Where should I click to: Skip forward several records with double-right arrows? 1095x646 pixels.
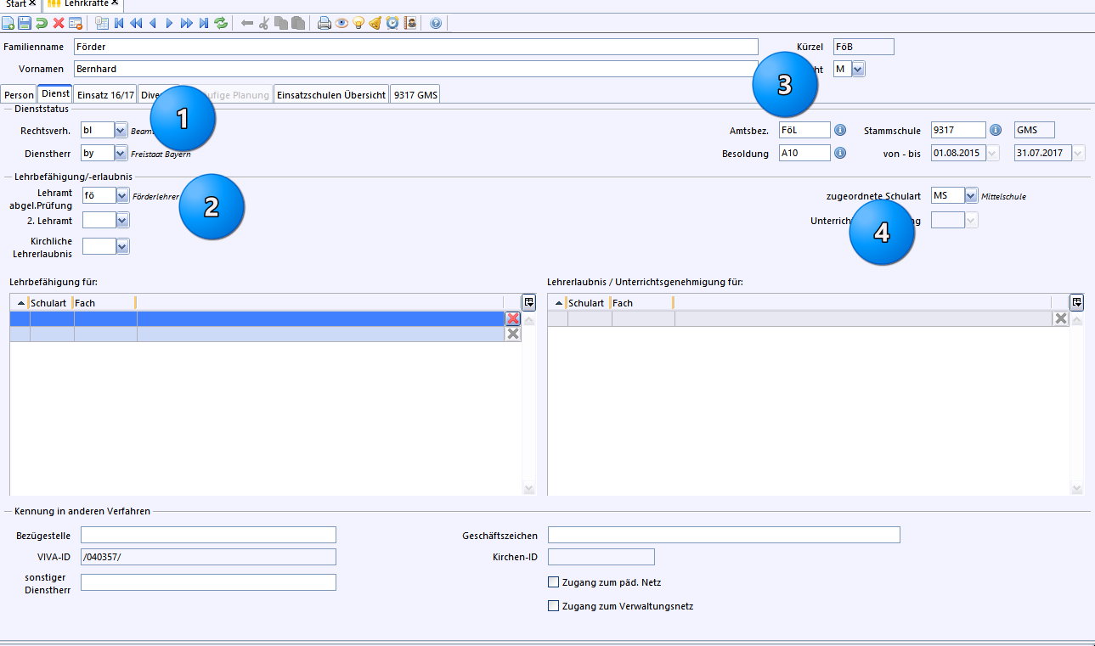187,23
